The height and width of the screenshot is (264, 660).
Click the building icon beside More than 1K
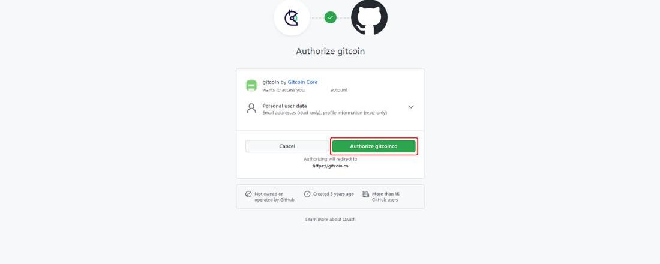click(365, 194)
